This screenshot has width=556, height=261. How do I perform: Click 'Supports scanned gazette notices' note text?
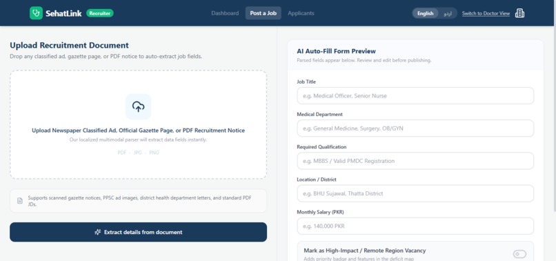click(x=140, y=201)
